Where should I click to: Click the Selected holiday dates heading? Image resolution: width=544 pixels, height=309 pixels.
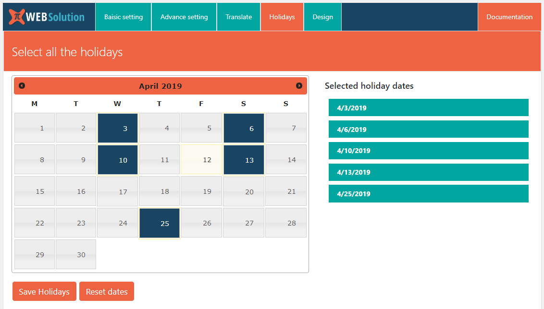pyautogui.click(x=369, y=86)
